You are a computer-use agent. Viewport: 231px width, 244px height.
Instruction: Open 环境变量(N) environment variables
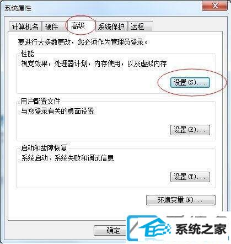180,200
